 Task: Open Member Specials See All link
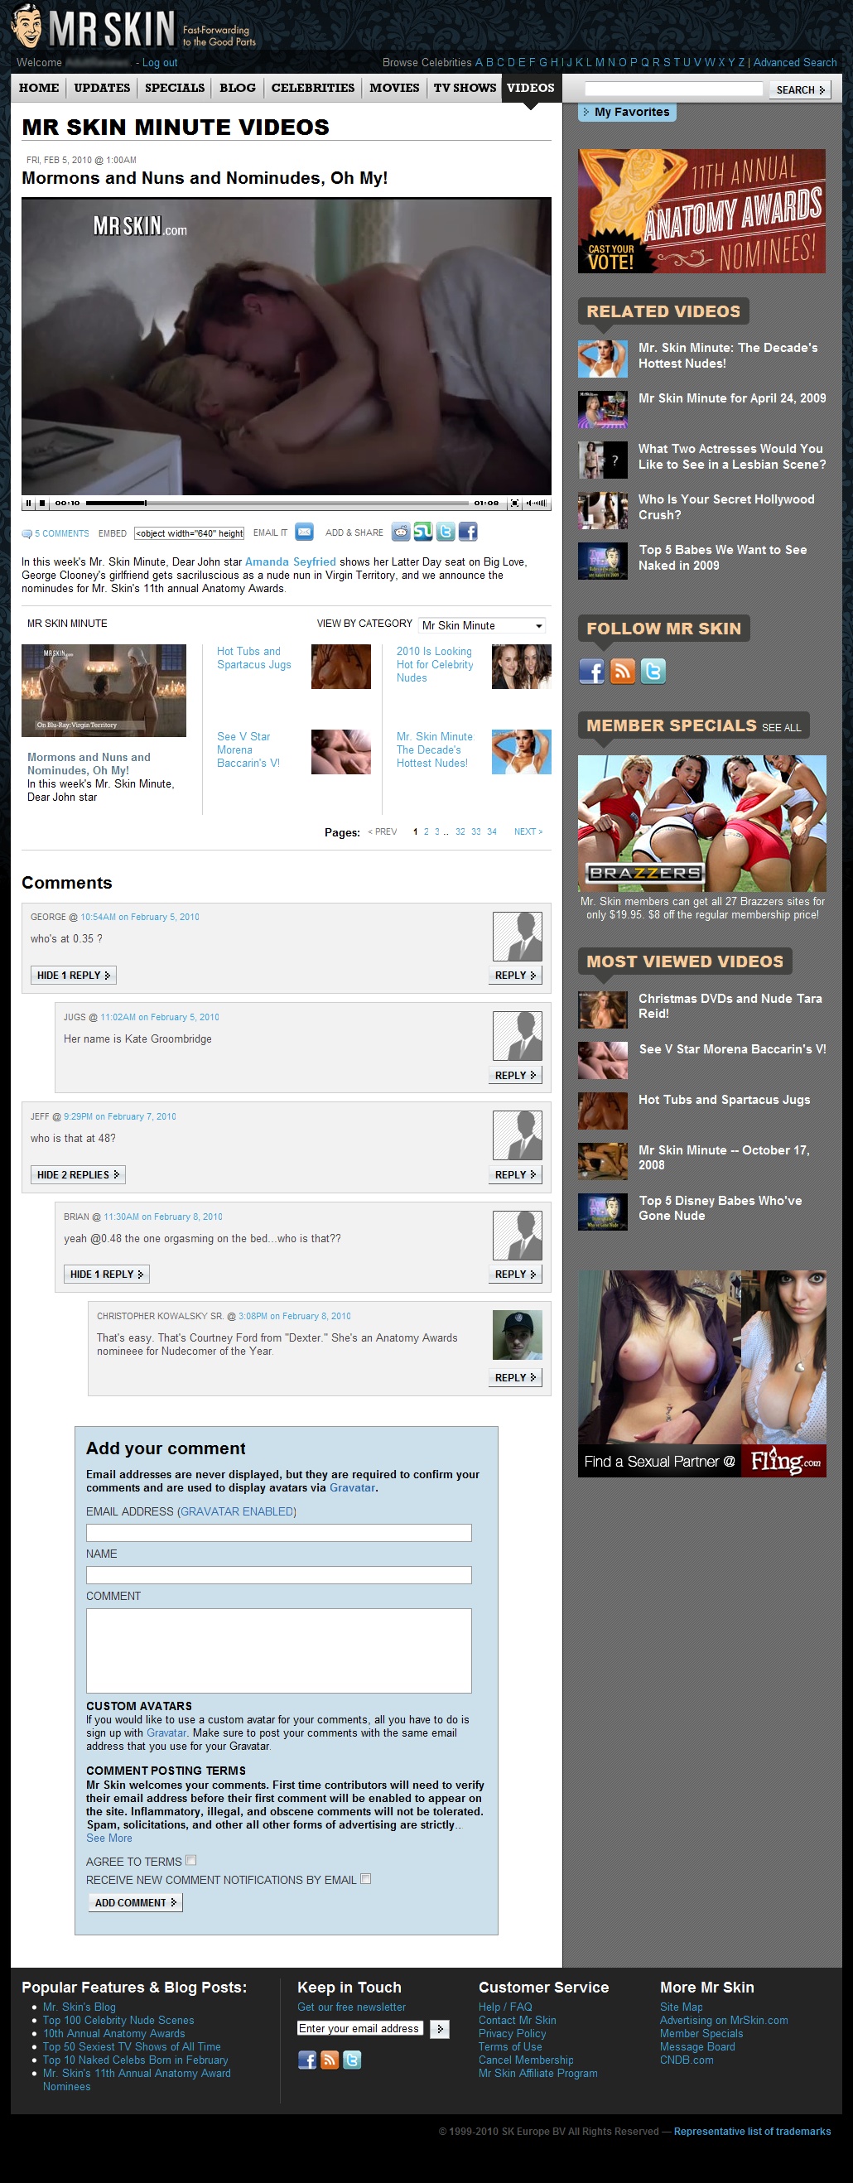click(781, 728)
